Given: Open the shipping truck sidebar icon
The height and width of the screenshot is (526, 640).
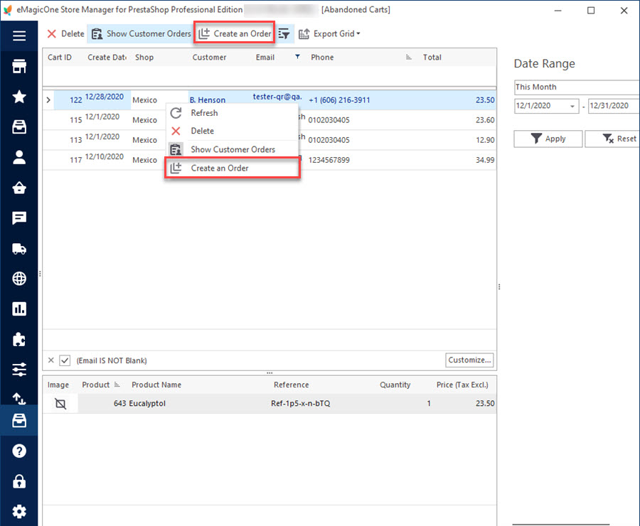Looking at the screenshot, I should [x=18, y=248].
